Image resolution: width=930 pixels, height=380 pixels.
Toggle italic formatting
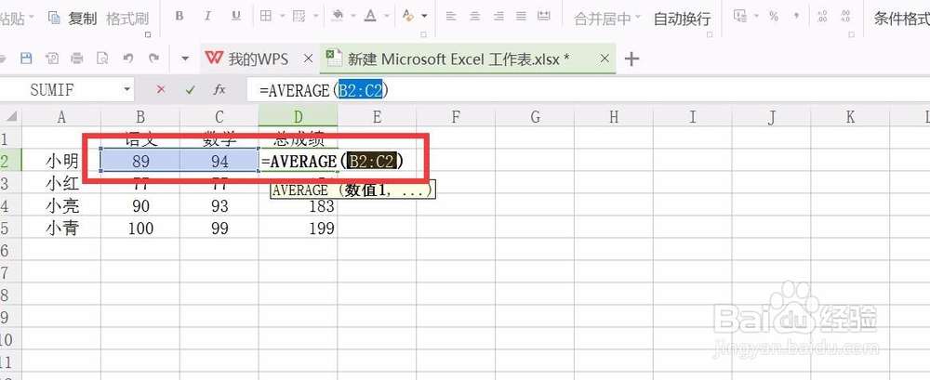[207, 17]
